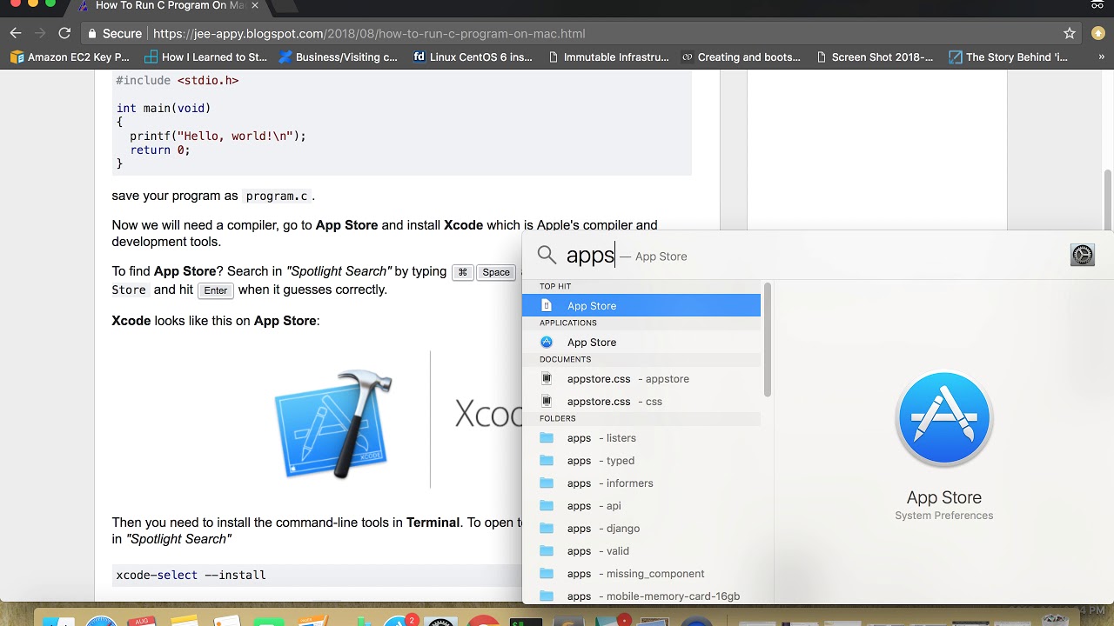The image size is (1114, 626).
Task: Select 'appstore.css - css' document result
Action: click(641, 401)
